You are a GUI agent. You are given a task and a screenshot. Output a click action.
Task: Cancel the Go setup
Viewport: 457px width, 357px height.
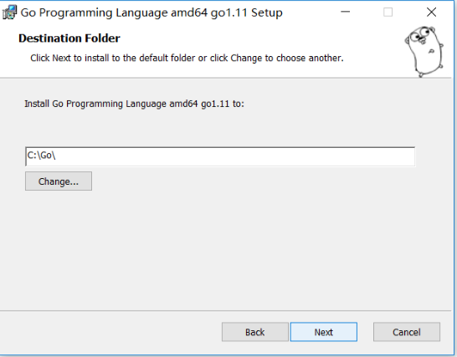coord(407,332)
